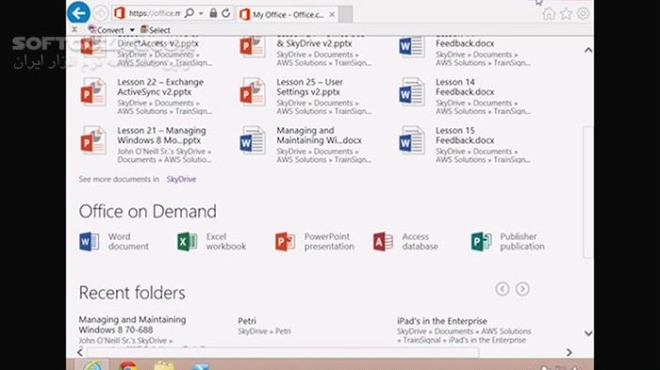Click the Convert toolbar button
660x370 pixels.
tap(106, 30)
